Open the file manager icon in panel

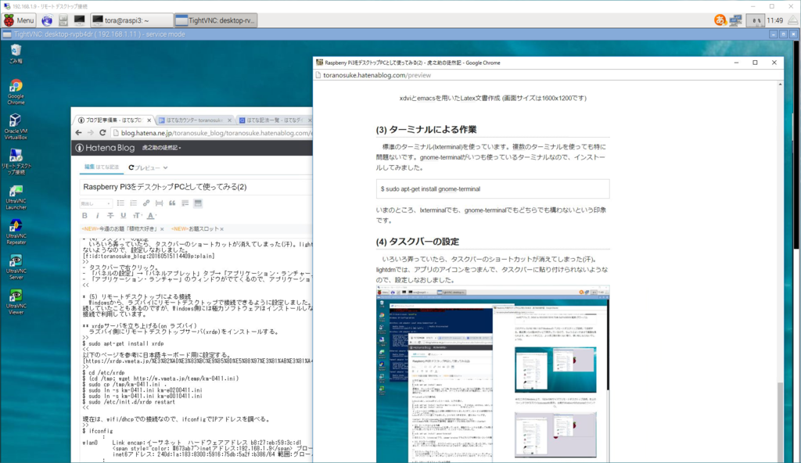click(63, 20)
